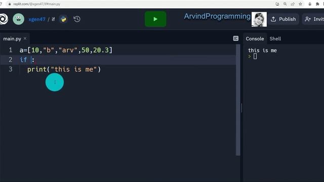Open the xgen47 user avatar

click(18, 19)
